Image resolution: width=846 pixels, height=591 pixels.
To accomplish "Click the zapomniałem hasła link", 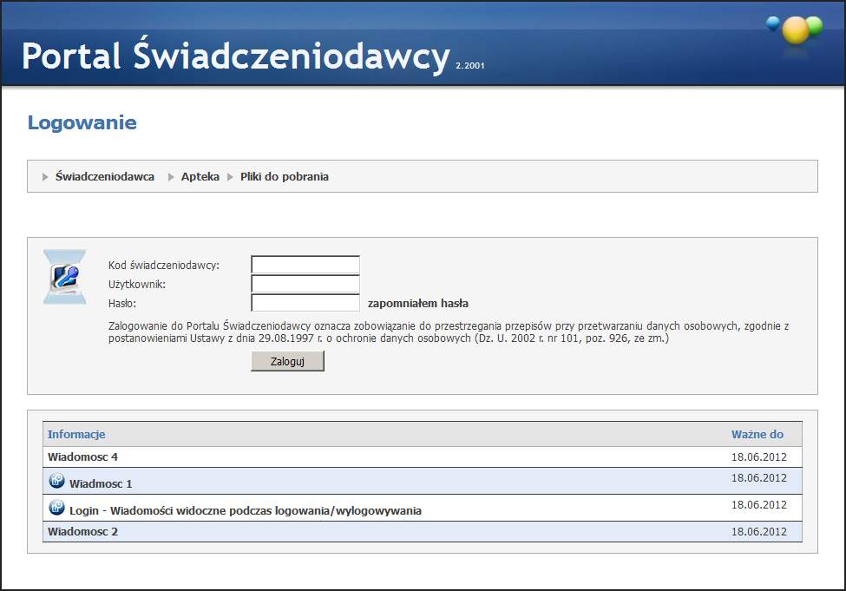I will coord(418,304).
